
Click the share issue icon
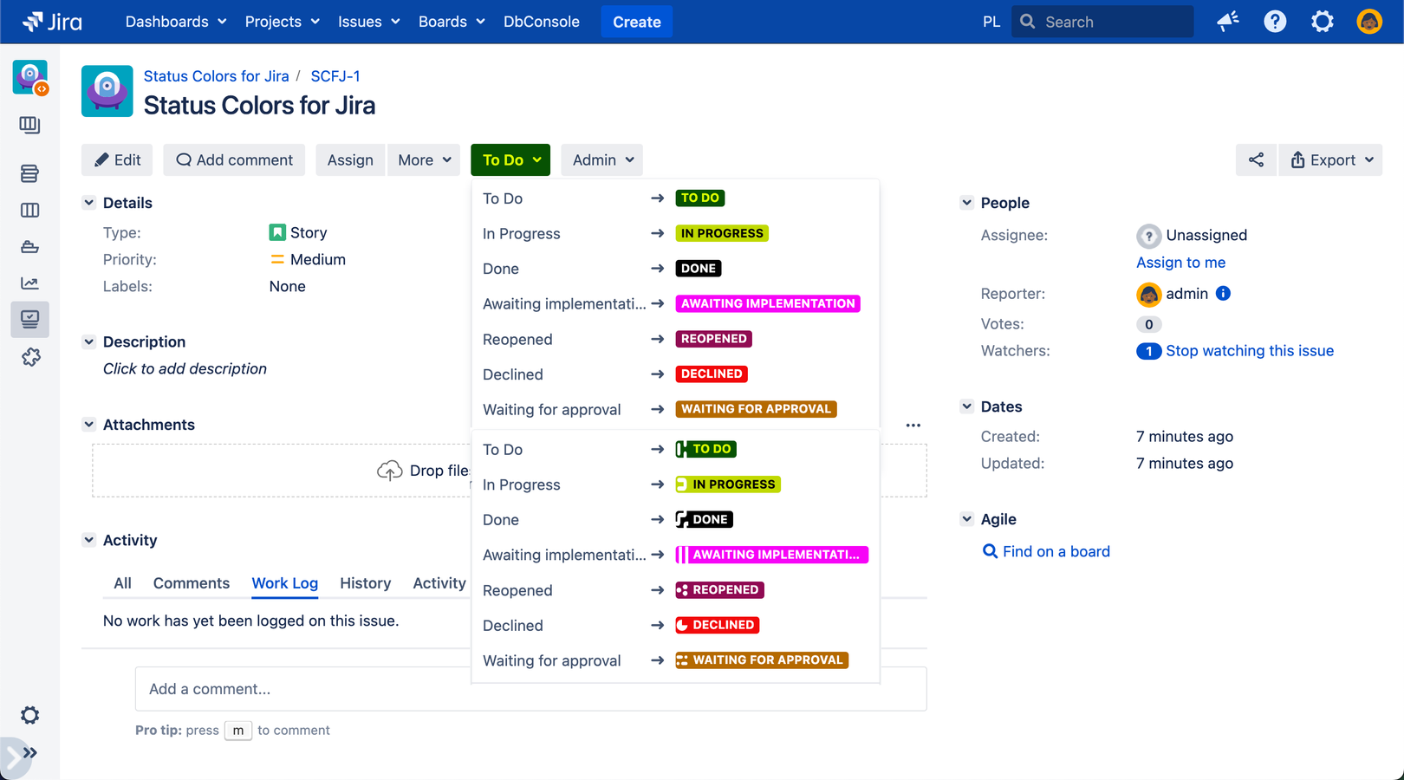point(1256,159)
